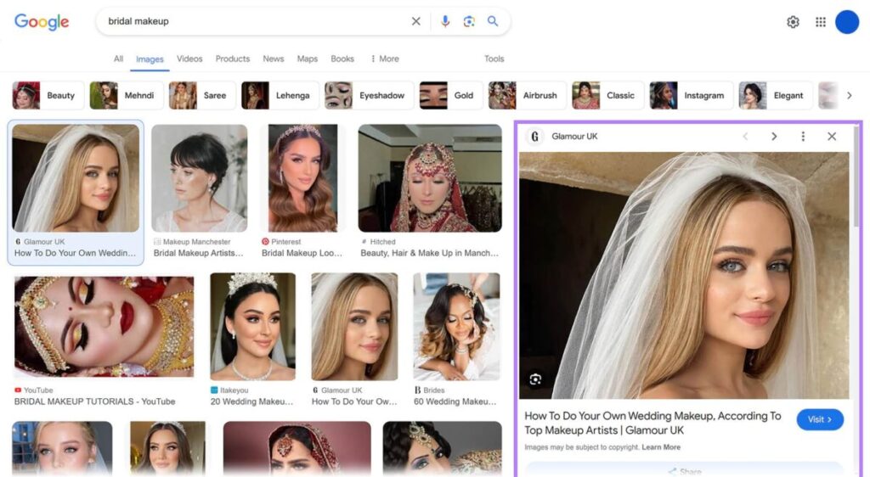Filter by Beauty chip

click(x=48, y=95)
